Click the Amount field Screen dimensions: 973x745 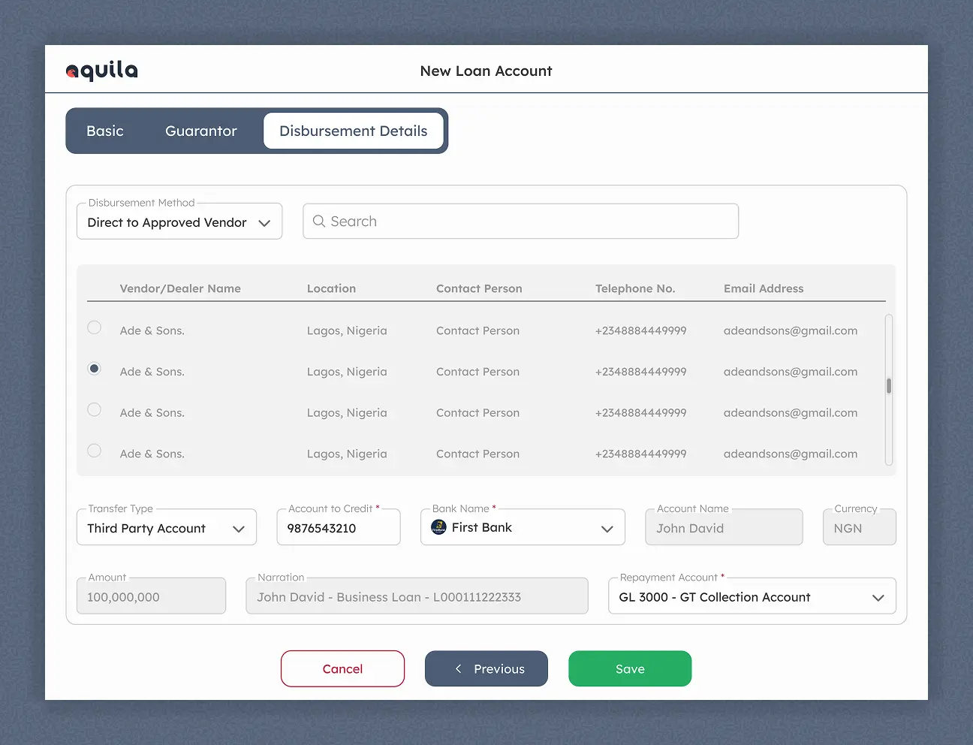pos(151,596)
